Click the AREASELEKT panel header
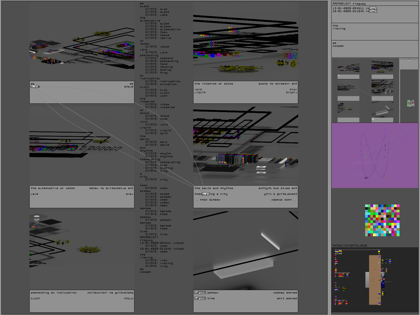This screenshot has width=420, height=315. point(349,4)
